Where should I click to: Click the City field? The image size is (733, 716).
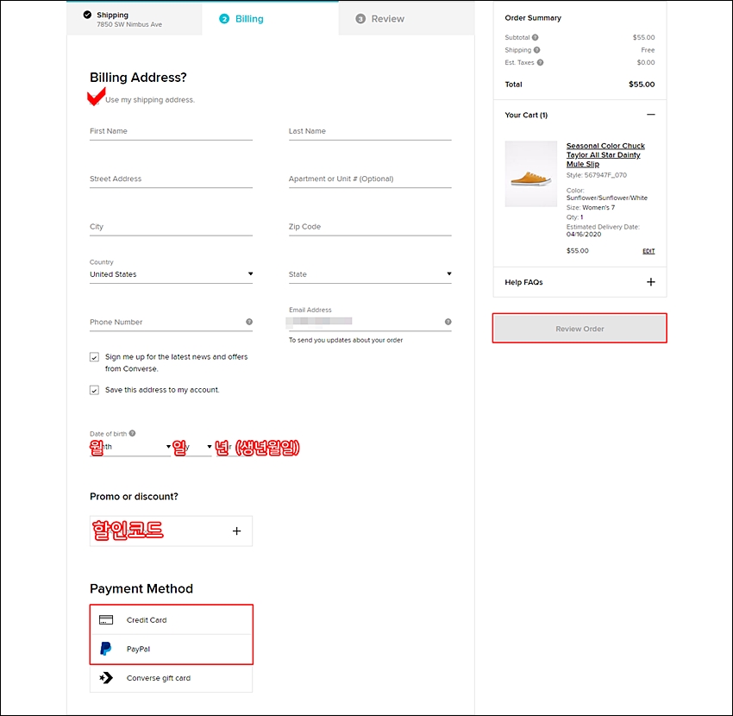171,226
